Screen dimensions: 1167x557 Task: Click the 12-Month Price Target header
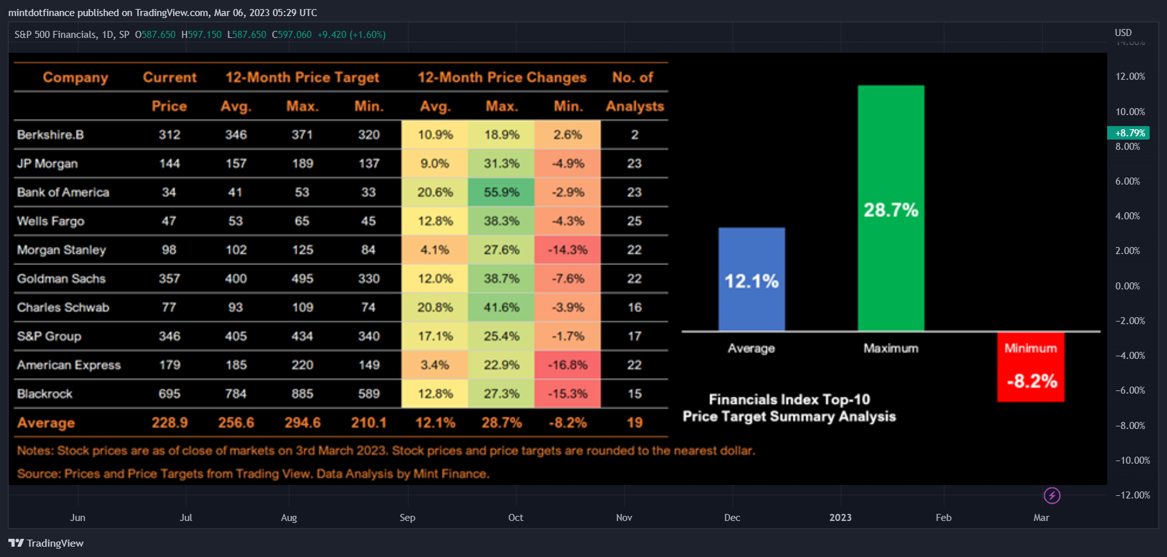[x=302, y=78]
